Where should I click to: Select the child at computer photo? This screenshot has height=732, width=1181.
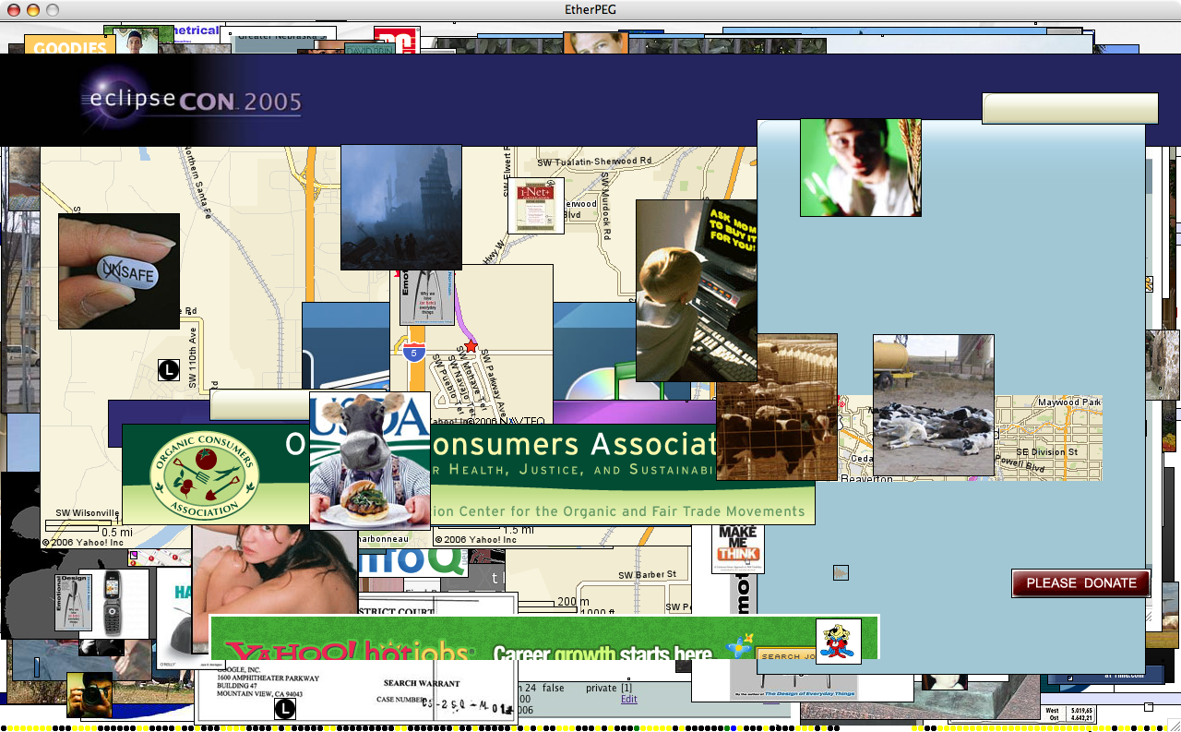(x=697, y=291)
